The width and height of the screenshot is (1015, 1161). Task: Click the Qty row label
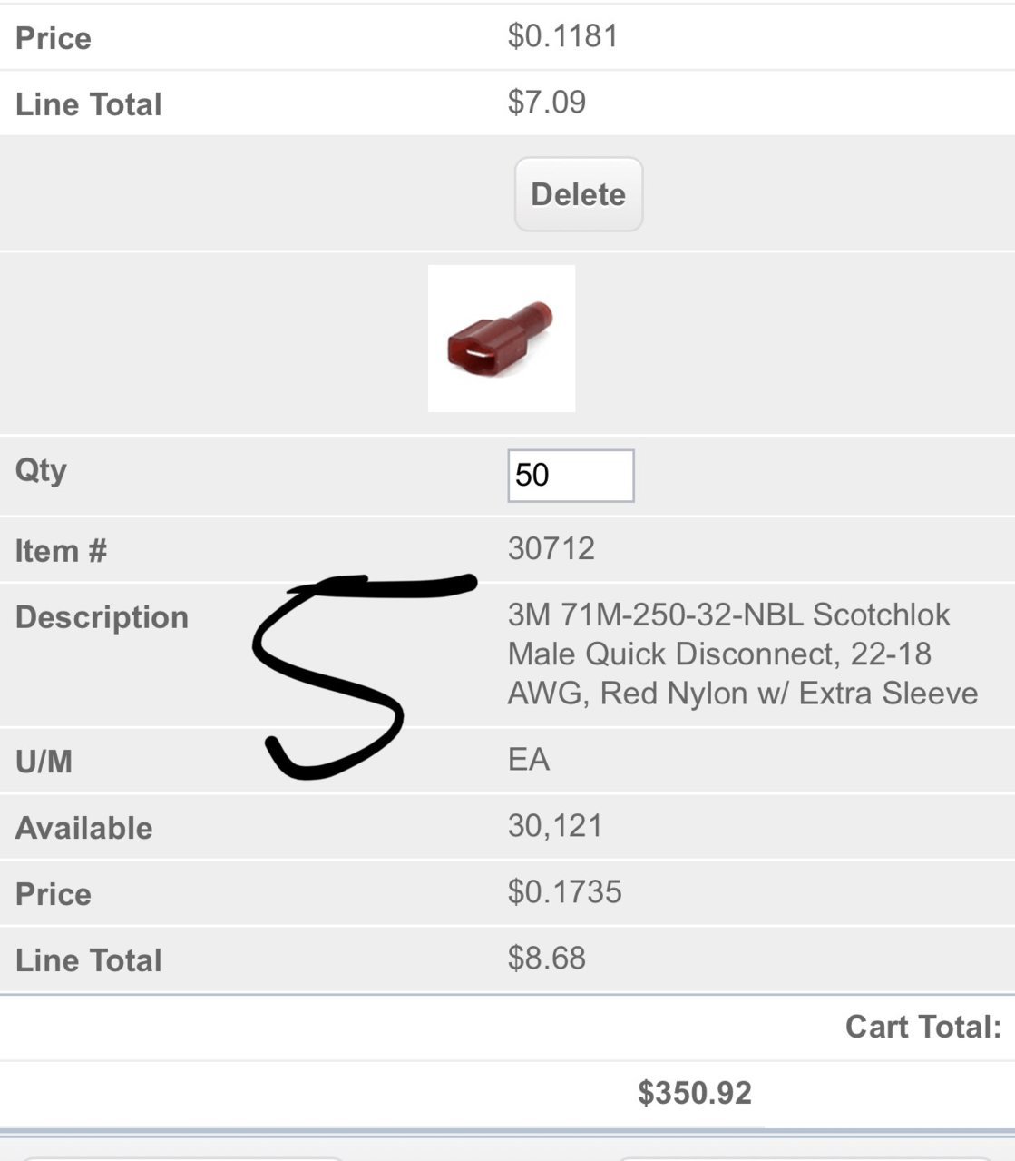coord(41,472)
